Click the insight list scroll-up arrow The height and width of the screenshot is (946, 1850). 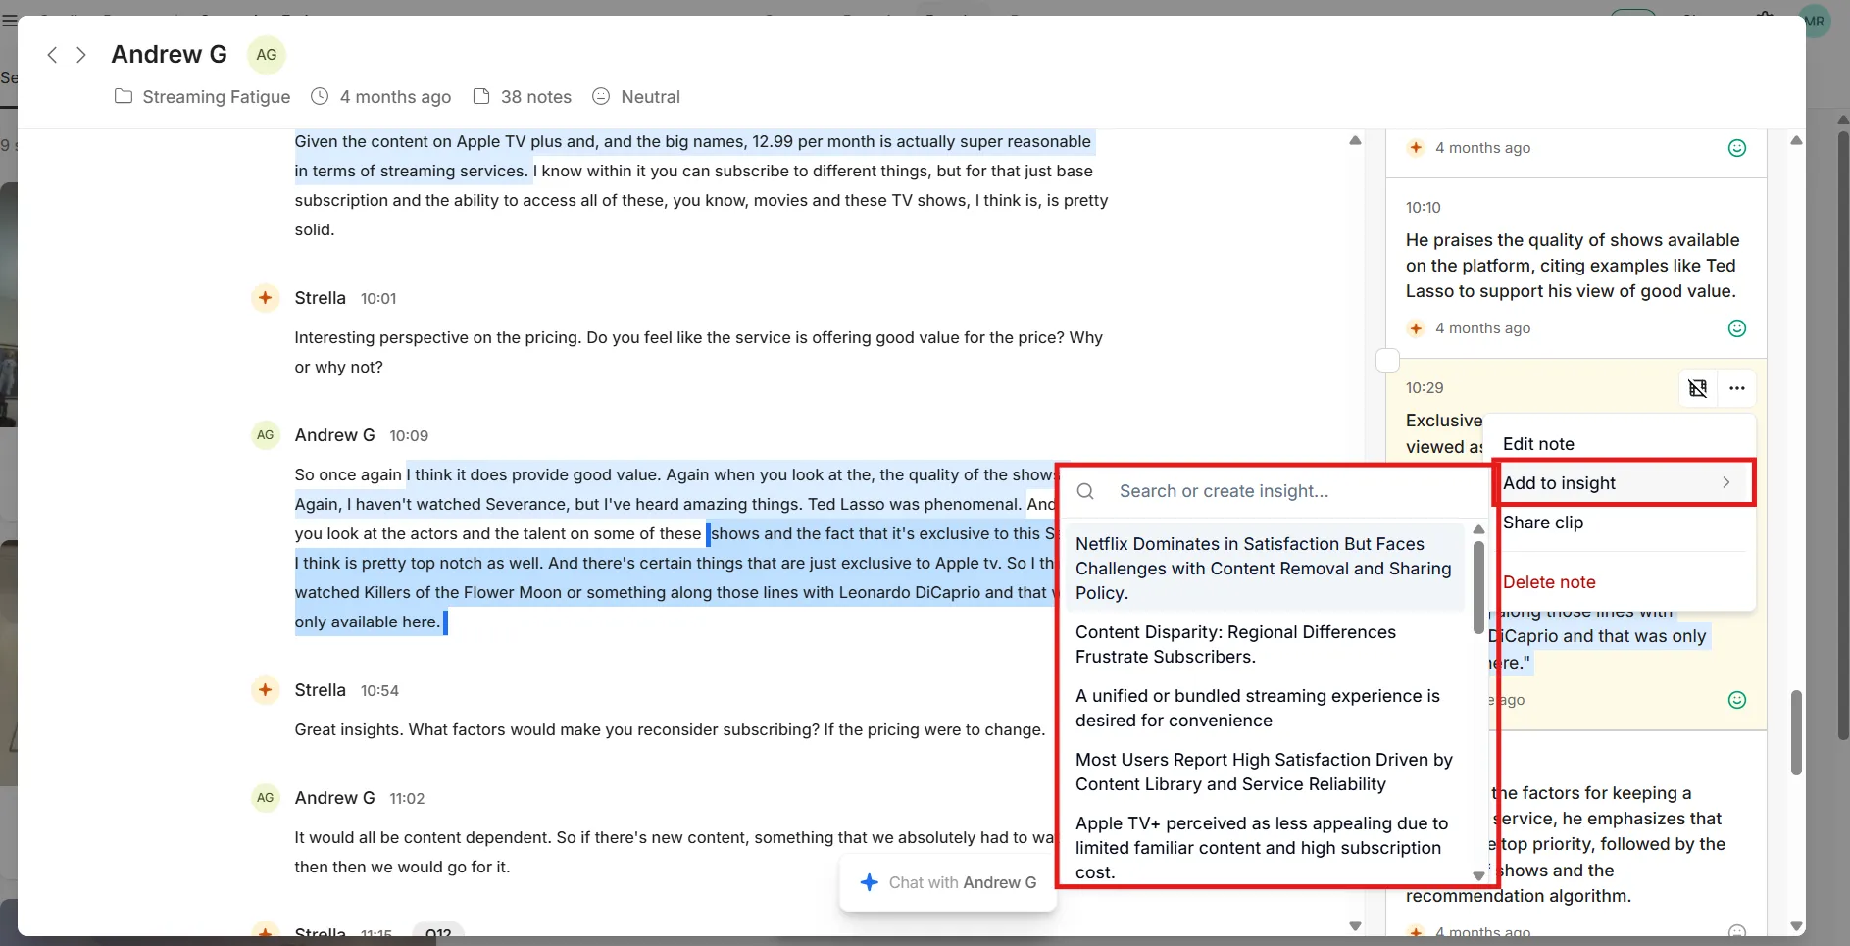1478,529
